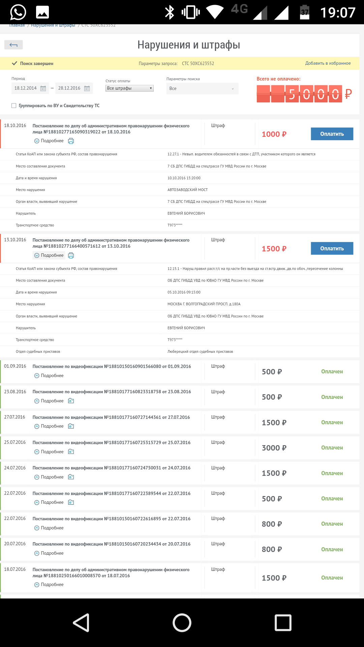Pay the 1000 ₽ fine
The width and height of the screenshot is (364, 647).
tap(332, 134)
